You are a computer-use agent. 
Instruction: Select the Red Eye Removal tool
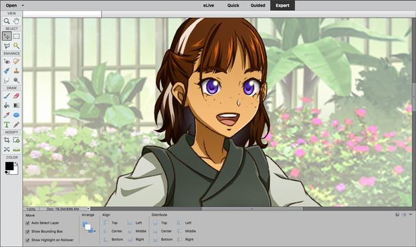click(x=7, y=61)
